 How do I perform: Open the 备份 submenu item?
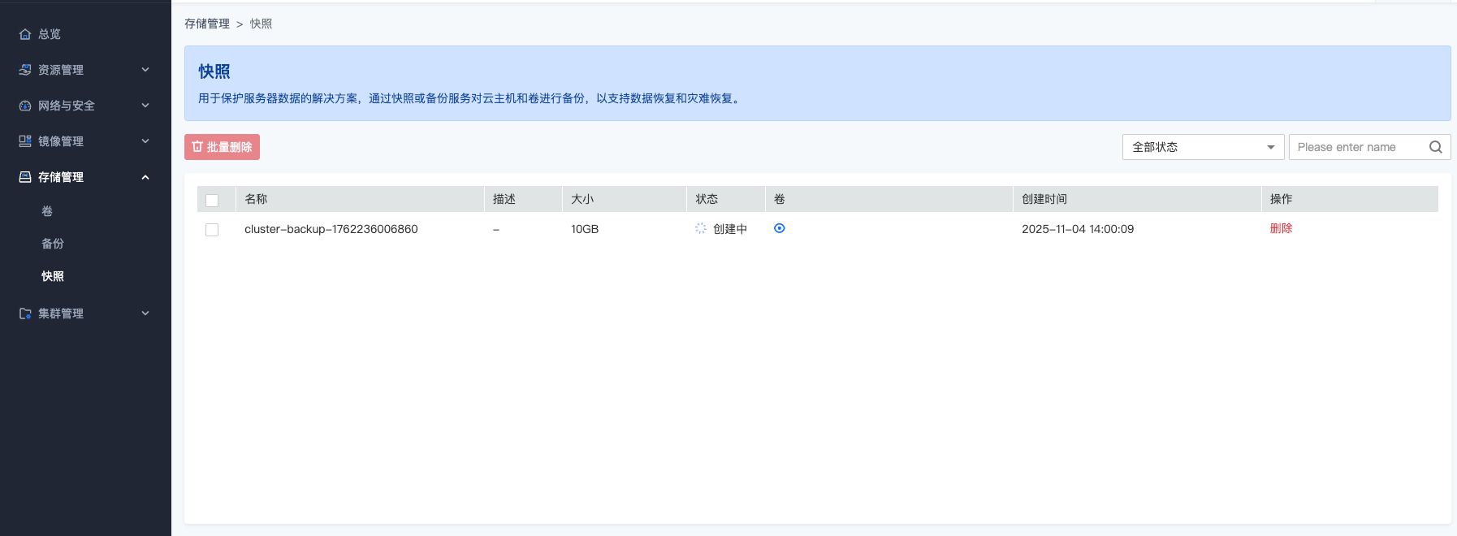tap(53, 244)
